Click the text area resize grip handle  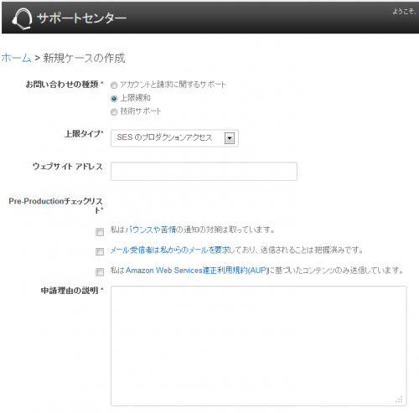(400, 400)
